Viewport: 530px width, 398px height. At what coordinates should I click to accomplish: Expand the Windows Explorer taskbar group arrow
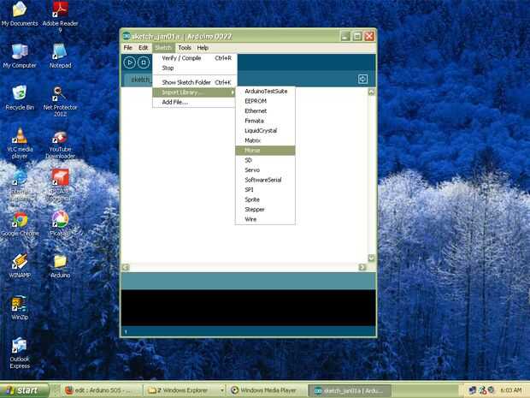(221, 390)
